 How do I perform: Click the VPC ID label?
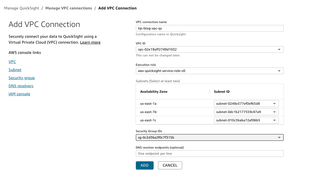tap(141, 43)
